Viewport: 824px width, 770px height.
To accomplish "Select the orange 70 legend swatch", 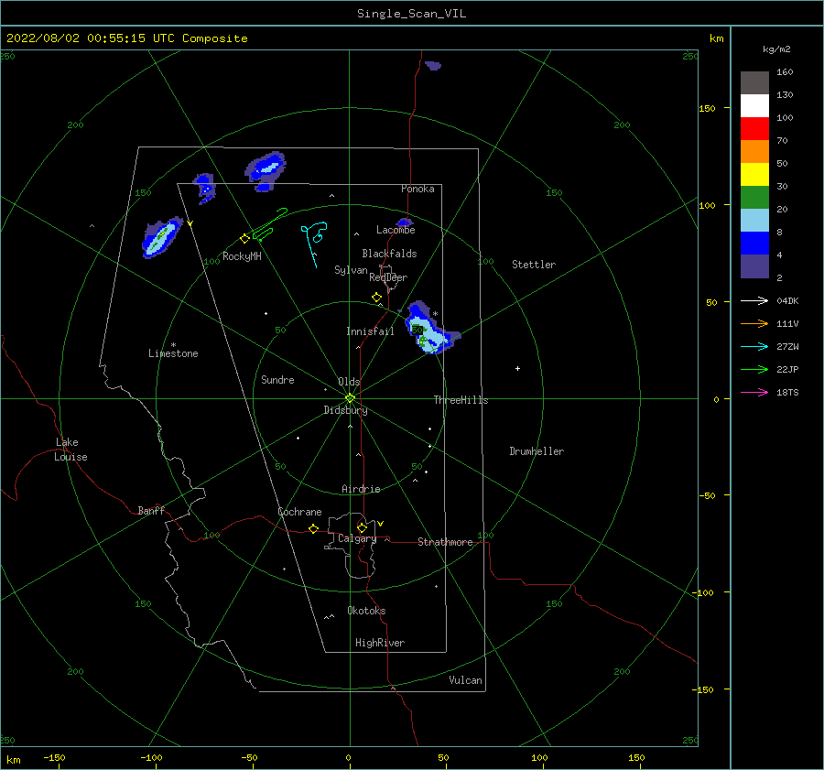I will click(754, 151).
